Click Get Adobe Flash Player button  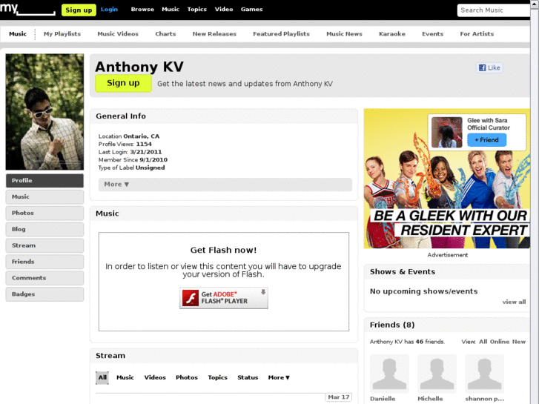tap(224, 298)
